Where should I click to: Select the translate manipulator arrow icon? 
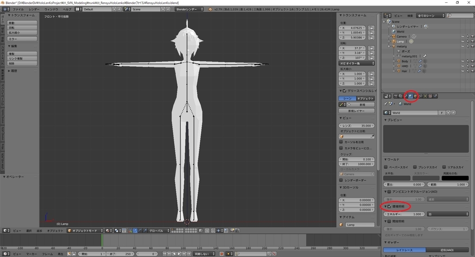click(135, 231)
